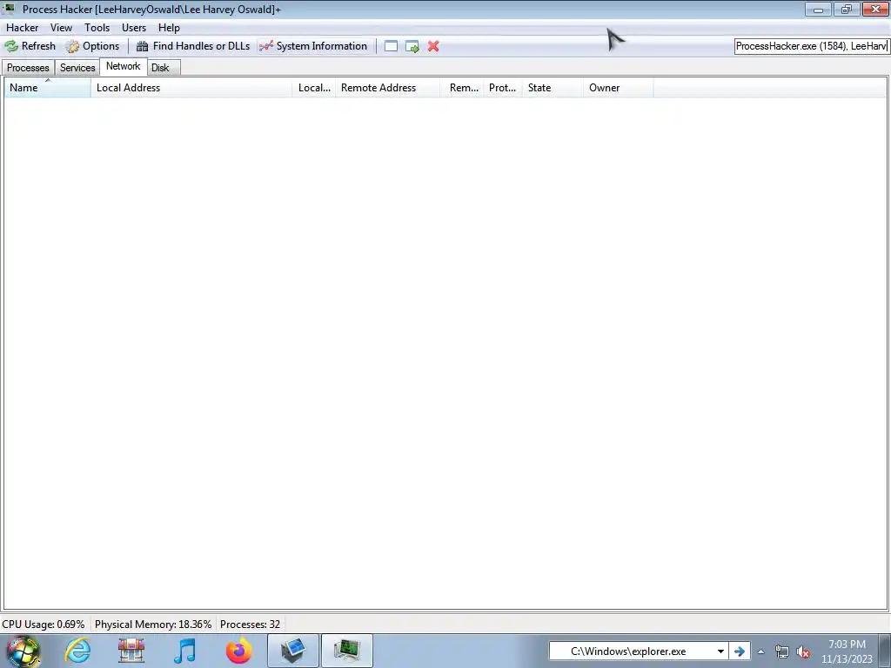The width and height of the screenshot is (891, 668).
Task: Click CPU Usage in status bar
Action: [x=44, y=625]
